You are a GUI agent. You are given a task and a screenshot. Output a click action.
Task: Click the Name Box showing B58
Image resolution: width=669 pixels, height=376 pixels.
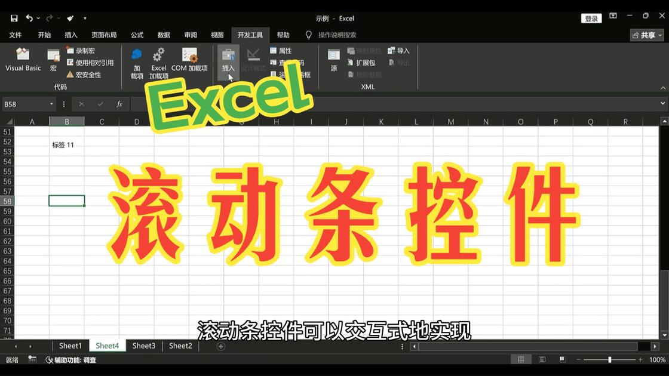[x=25, y=104]
